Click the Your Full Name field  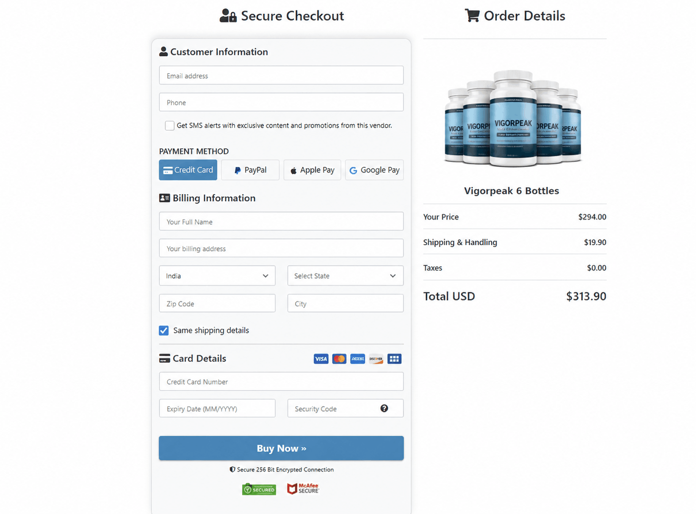[281, 221]
